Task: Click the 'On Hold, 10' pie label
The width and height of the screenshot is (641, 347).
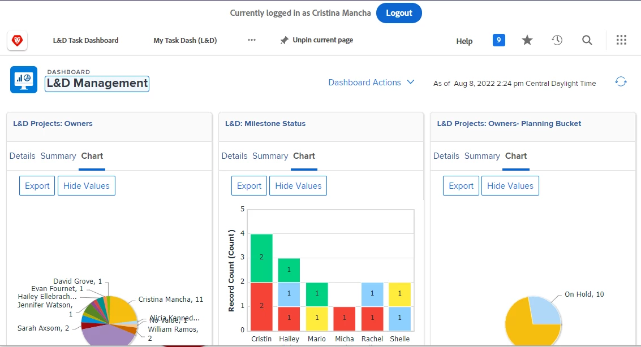Action: (x=584, y=294)
